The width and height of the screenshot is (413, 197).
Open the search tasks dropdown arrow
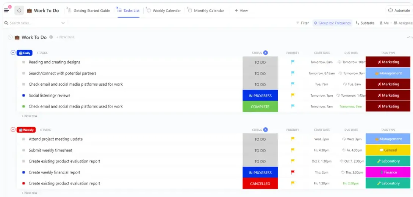(63, 23)
